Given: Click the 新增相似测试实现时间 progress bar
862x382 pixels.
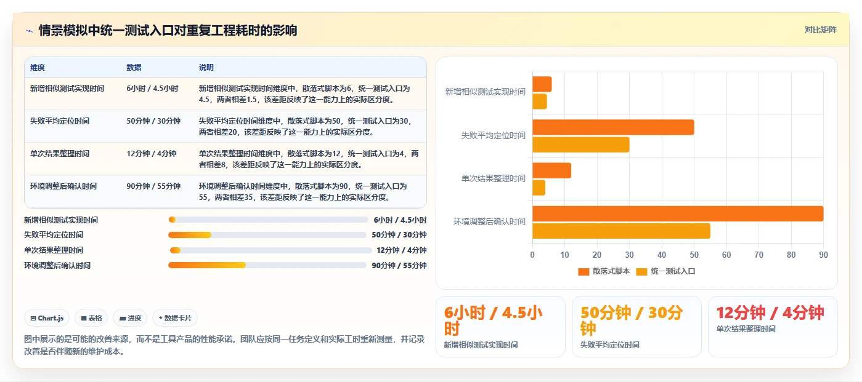Looking at the screenshot, I should tap(268, 220).
